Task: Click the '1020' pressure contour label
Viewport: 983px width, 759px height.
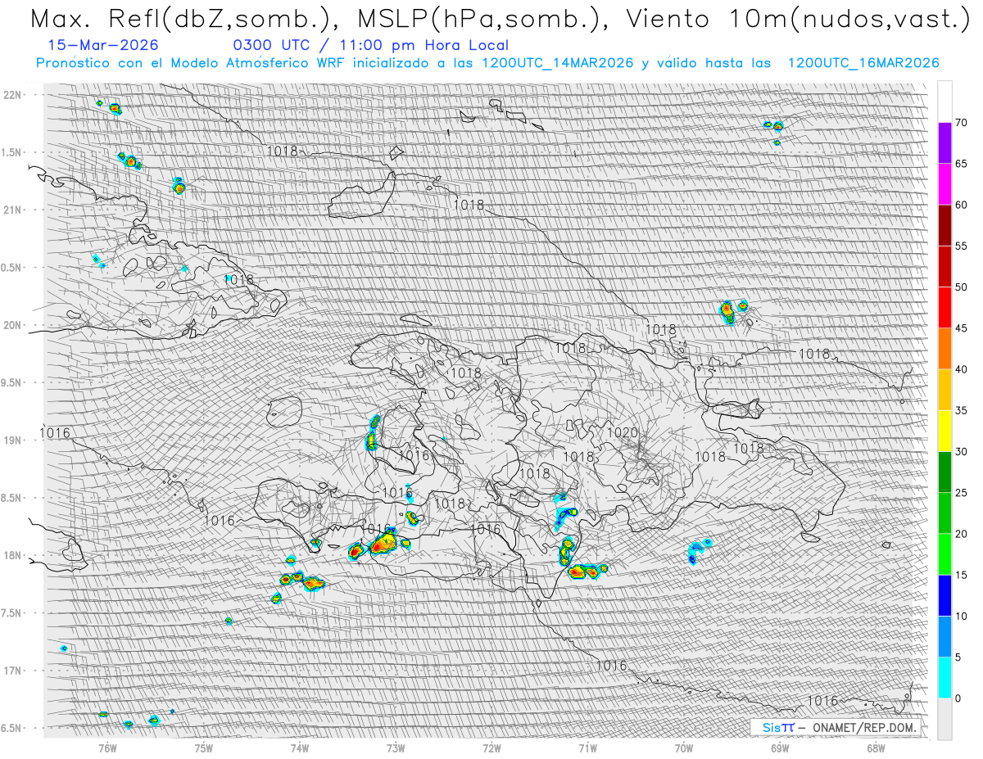Action: point(623,431)
